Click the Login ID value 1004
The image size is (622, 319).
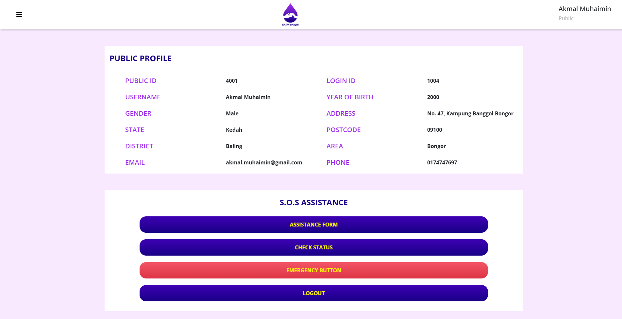pos(433,81)
